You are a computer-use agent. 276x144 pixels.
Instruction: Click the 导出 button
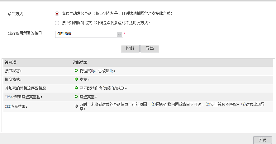tap(150, 48)
